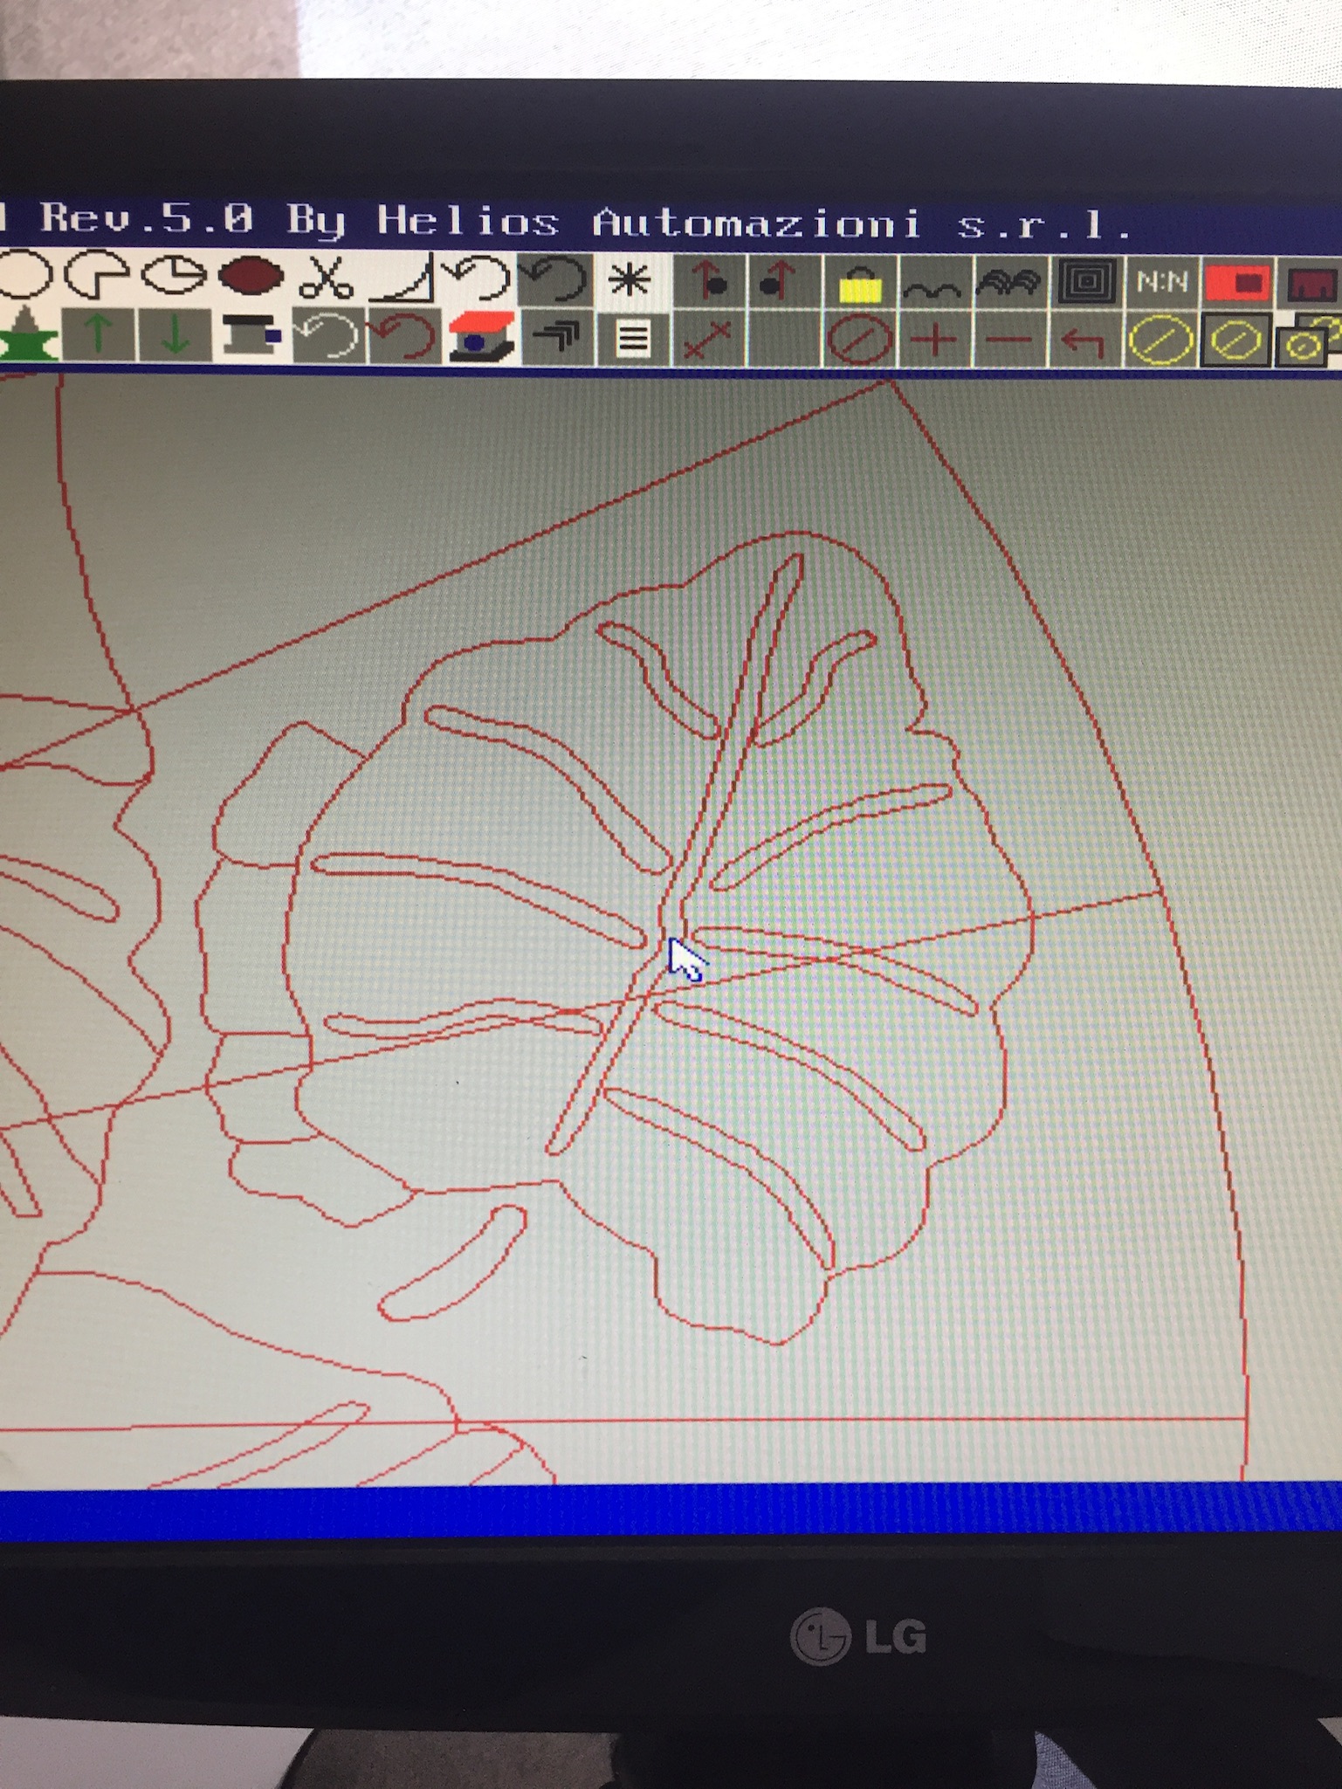Viewport: 1342px width, 1789px height.
Task: Click the overlapping yellow circles icon
Action: pyautogui.click(x=1308, y=342)
